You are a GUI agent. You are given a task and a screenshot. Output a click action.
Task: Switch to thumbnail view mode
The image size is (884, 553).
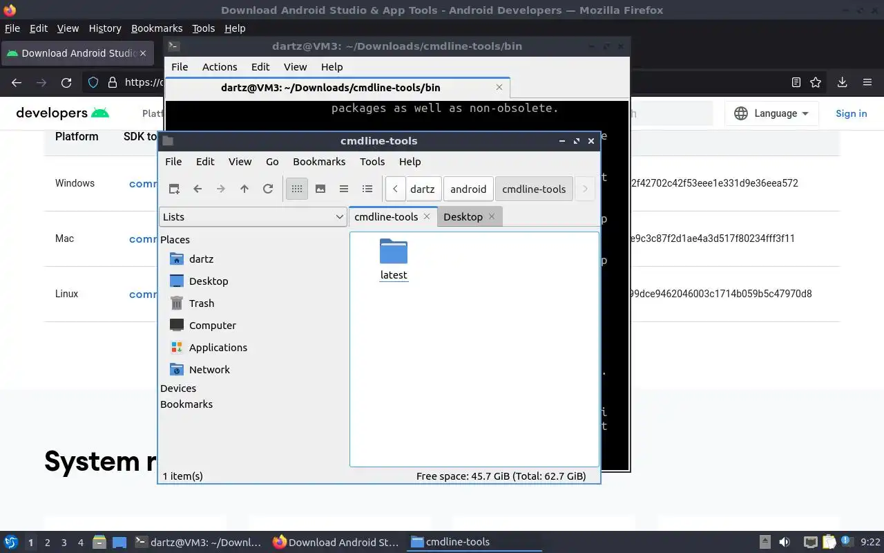(x=320, y=189)
